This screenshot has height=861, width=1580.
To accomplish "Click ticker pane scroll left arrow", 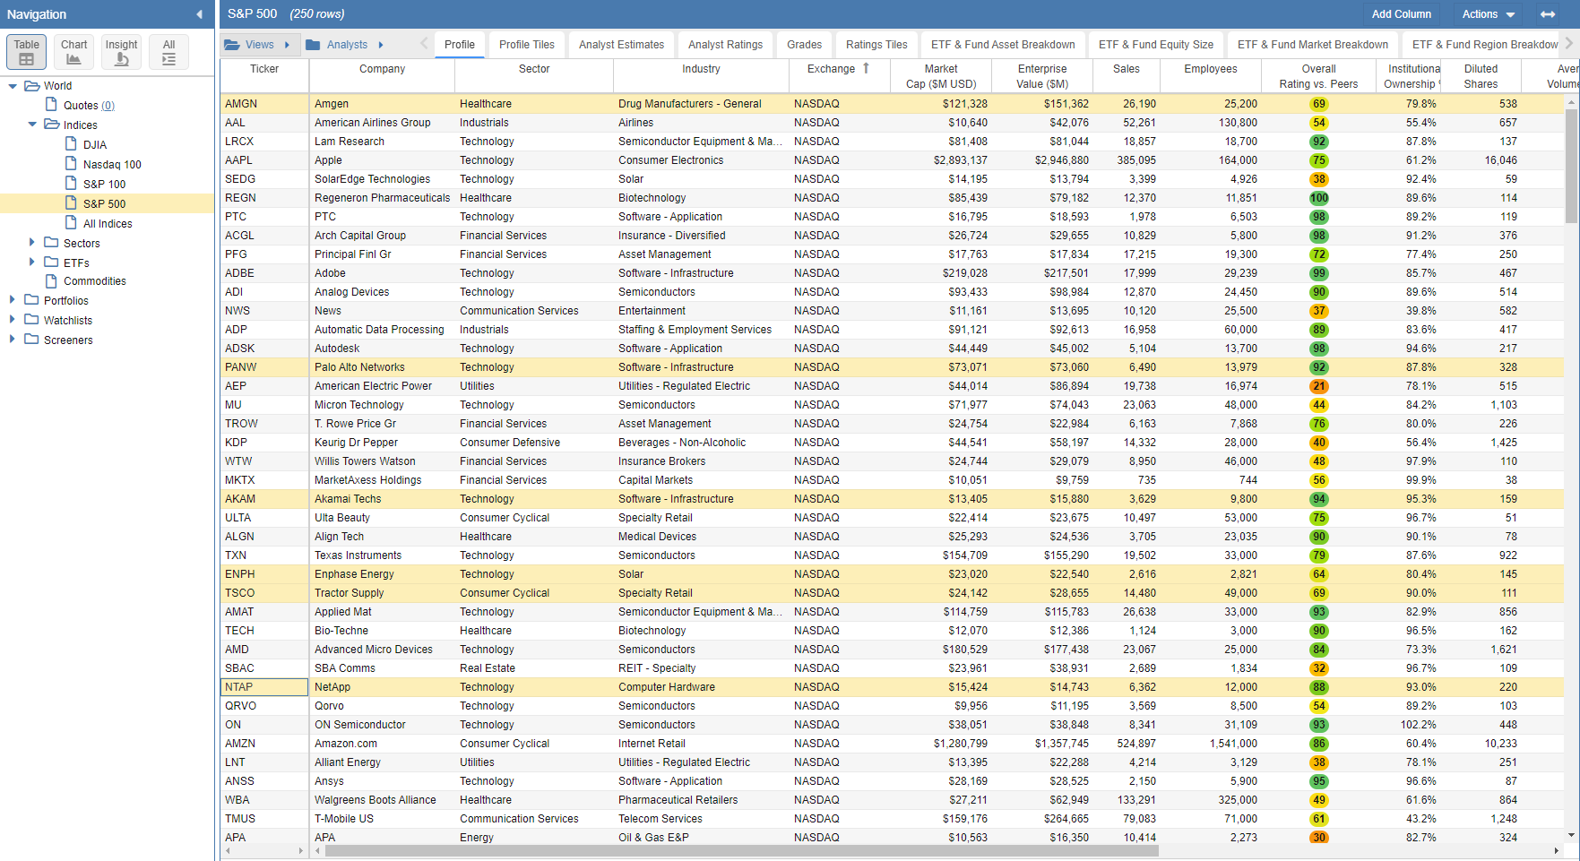I will coord(228,850).
